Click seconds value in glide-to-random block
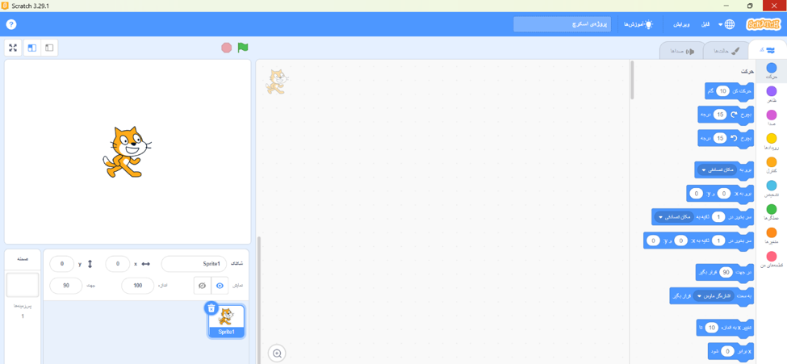Image resolution: width=787 pixels, height=364 pixels. click(718, 217)
